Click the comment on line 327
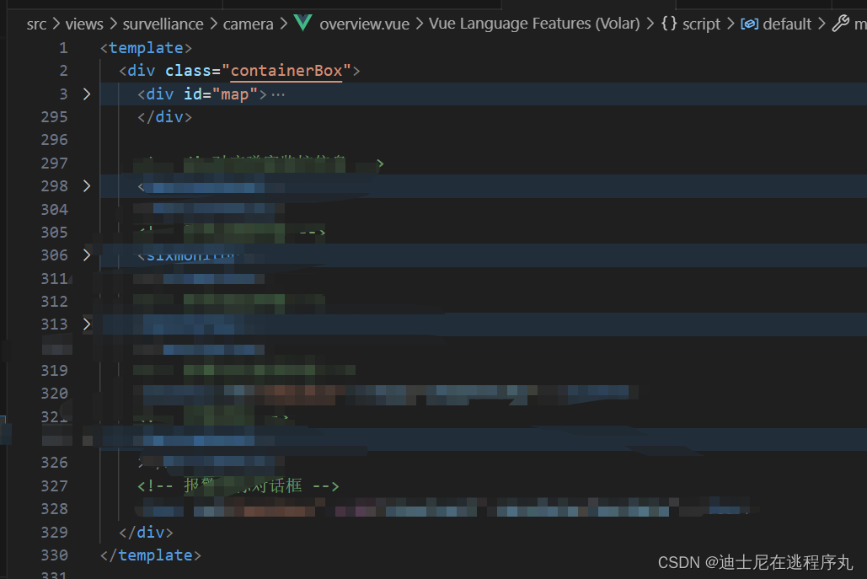 (x=238, y=486)
